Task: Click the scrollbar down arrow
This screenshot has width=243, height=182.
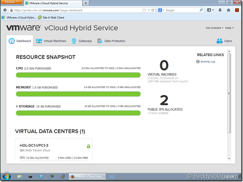Action: [x=229, y=159]
